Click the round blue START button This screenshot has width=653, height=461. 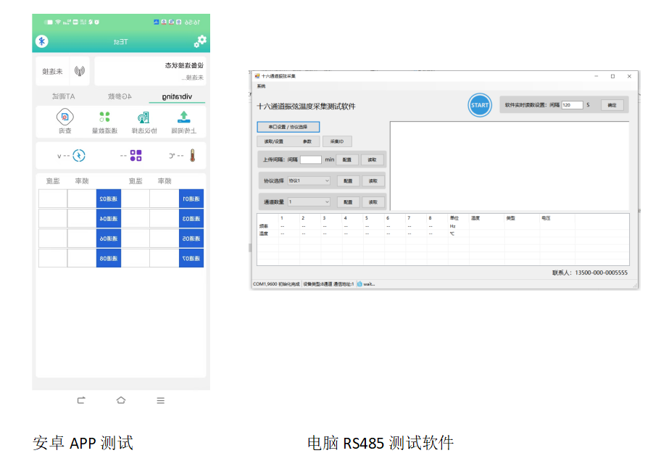tap(479, 105)
